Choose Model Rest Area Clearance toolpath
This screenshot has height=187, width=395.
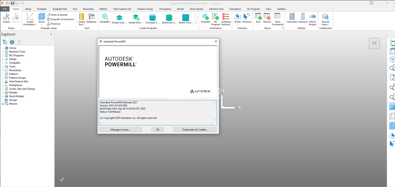[x=136, y=19]
